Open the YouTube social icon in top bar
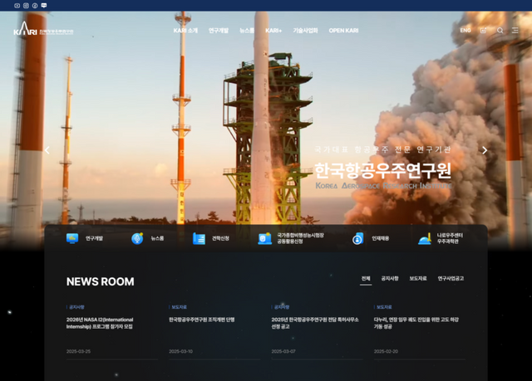532x381 pixels. pos(17,5)
